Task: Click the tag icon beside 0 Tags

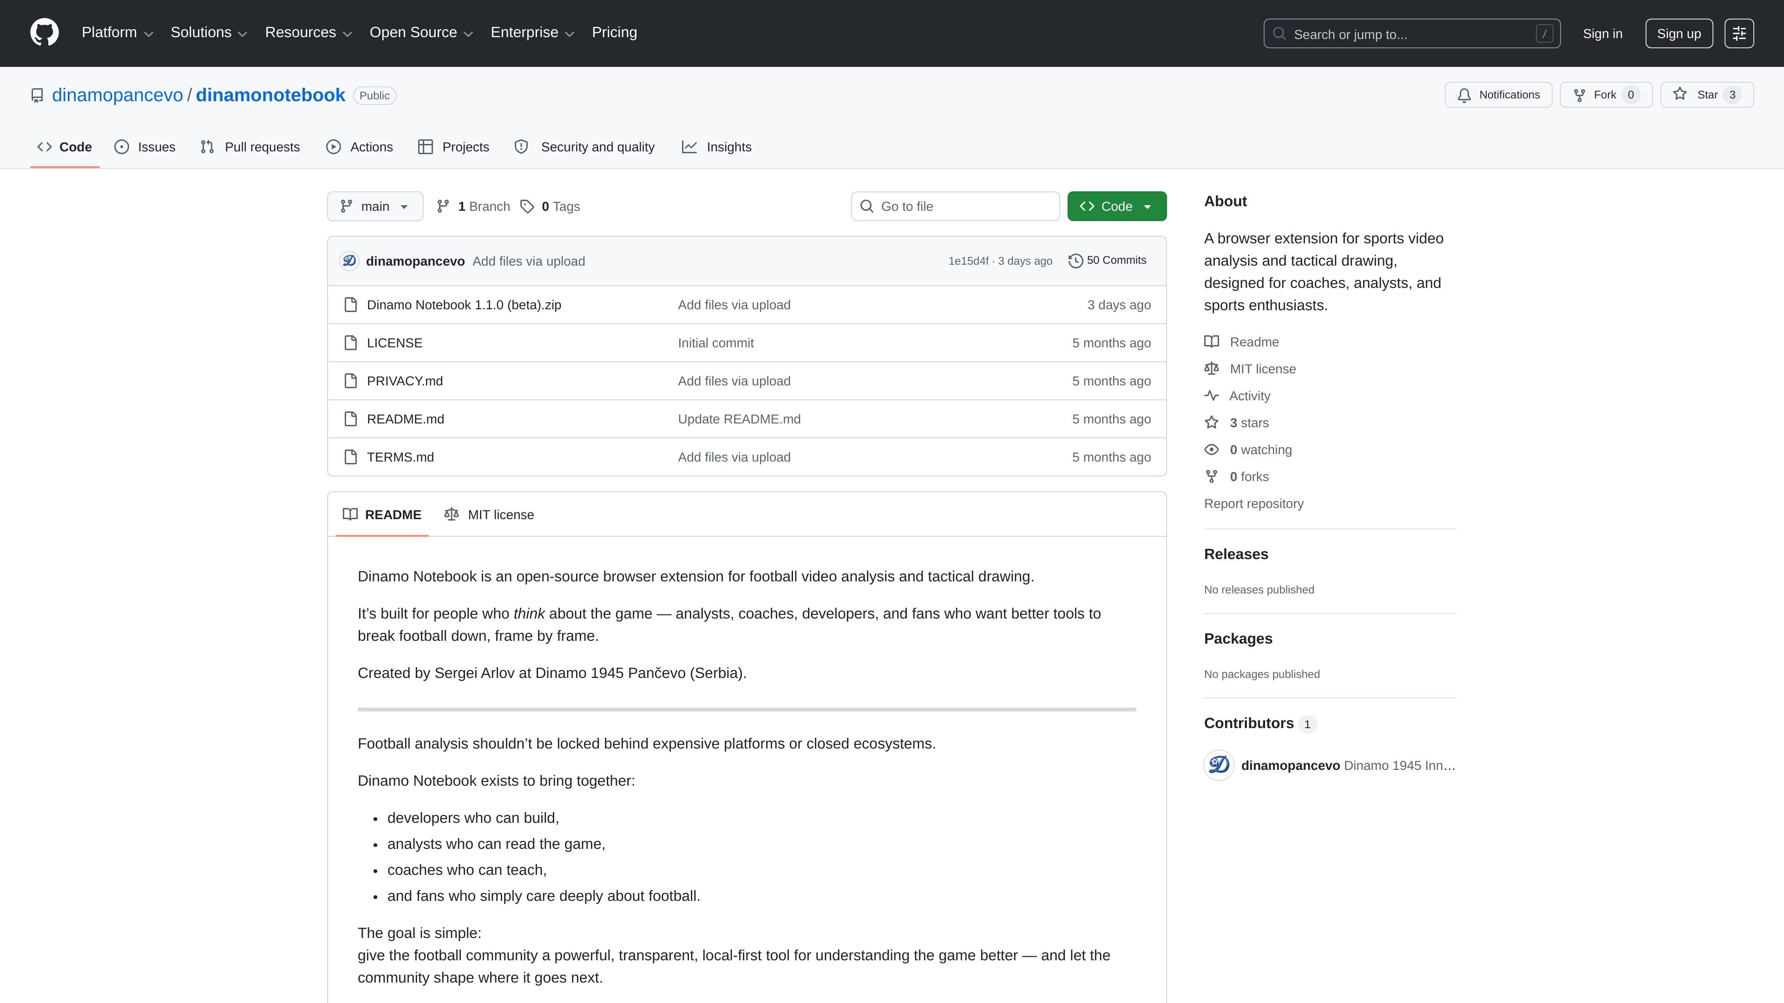Action: click(527, 206)
